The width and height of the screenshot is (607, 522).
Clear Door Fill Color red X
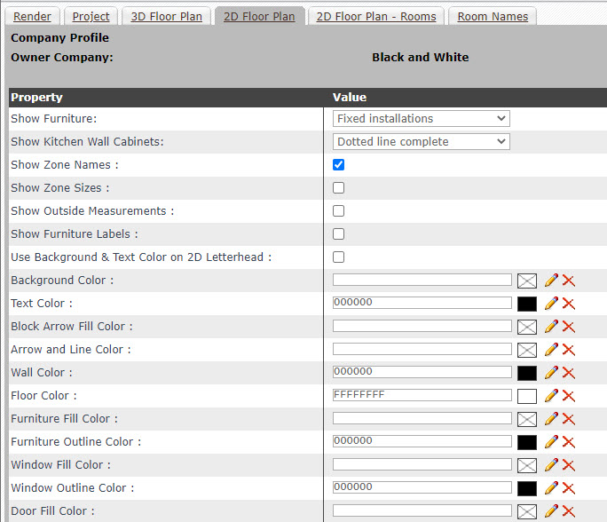(x=568, y=510)
